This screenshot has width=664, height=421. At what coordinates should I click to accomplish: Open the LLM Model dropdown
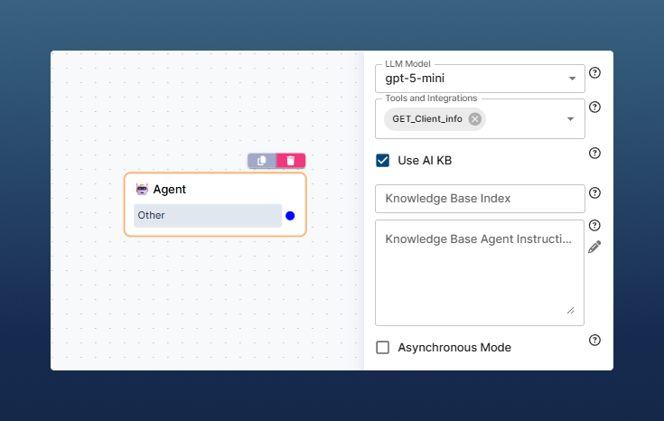572,79
